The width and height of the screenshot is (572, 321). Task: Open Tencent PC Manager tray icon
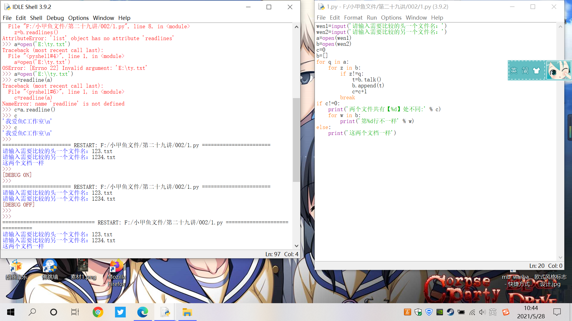pyautogui.click(x=429, y=312)
